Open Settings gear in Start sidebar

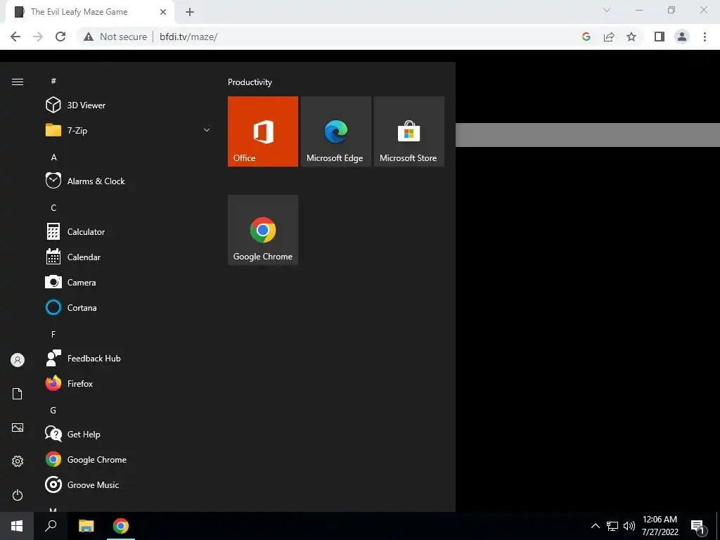coord(18,461)
